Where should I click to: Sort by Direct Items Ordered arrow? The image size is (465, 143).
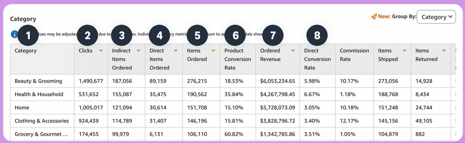[x=176, y=51]
